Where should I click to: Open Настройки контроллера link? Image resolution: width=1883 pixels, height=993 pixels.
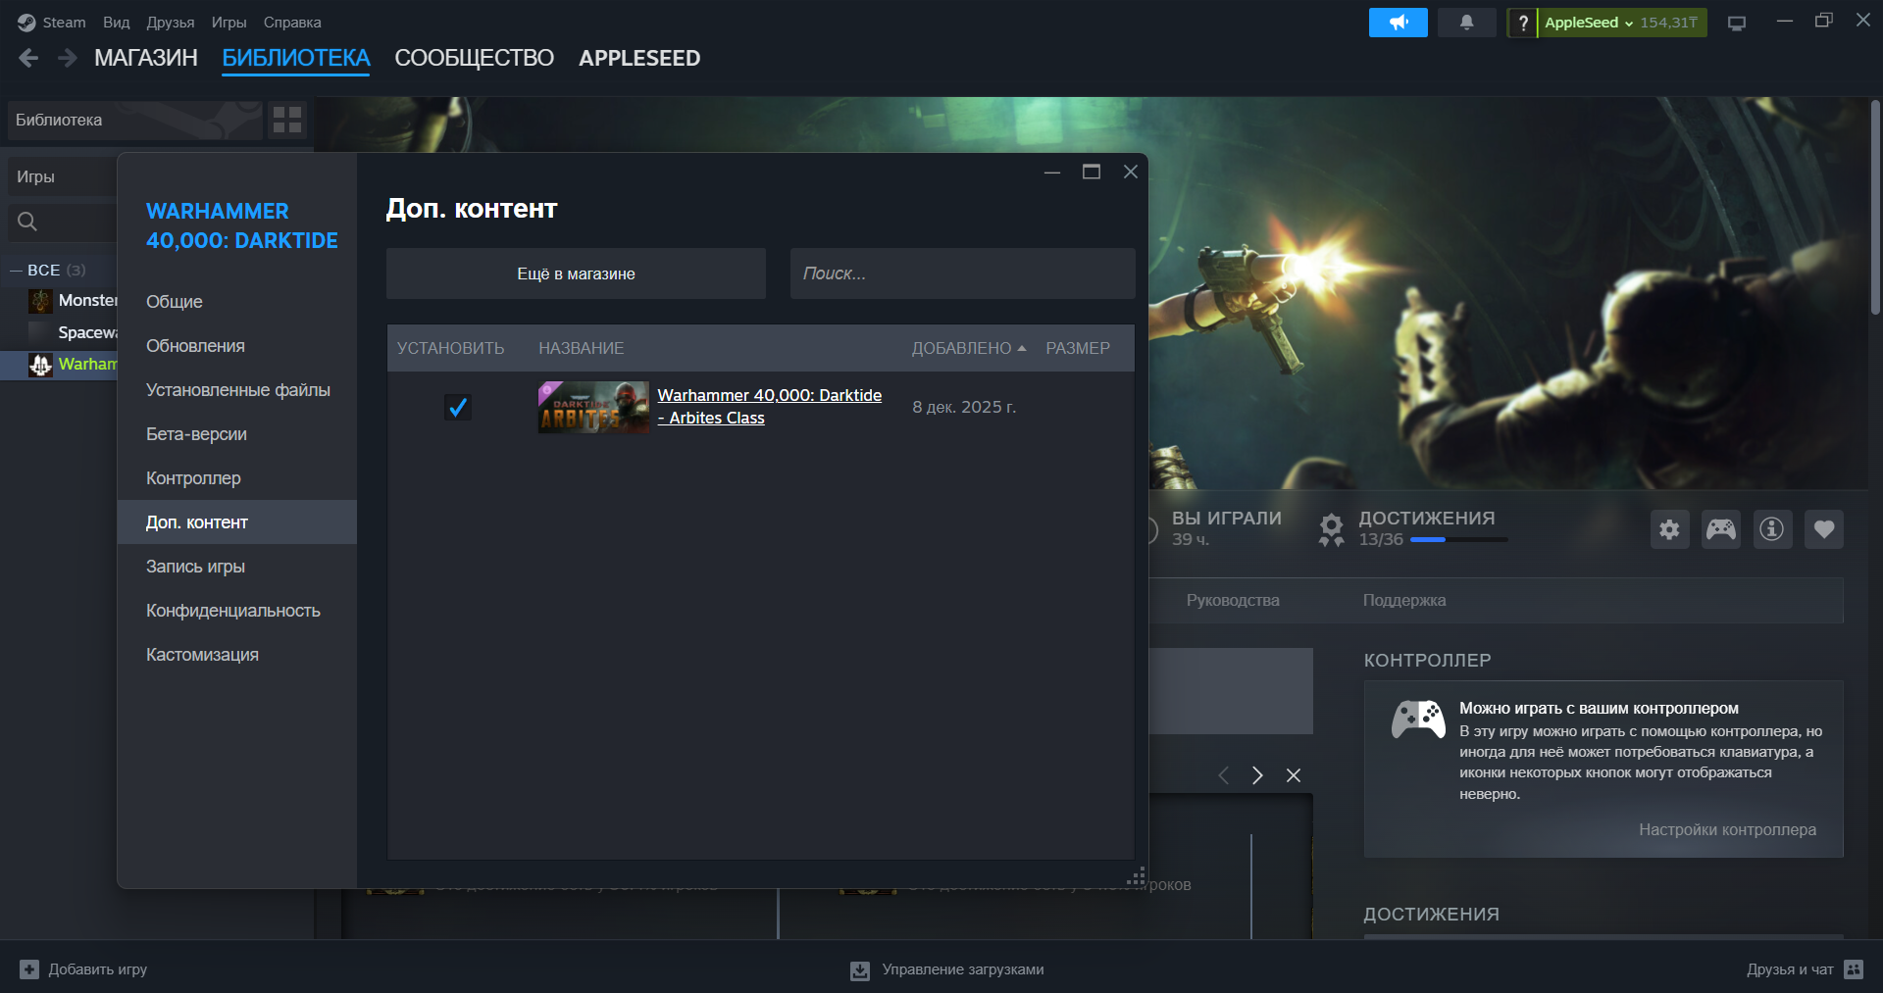click(x=1727, y=830)
